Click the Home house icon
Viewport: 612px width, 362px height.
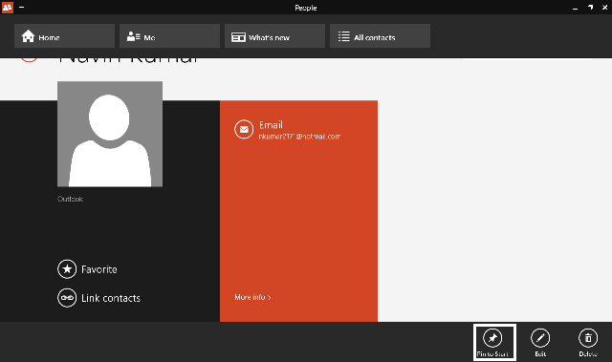coord(28,36)
